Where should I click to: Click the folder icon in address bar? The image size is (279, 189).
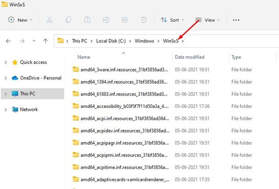tap(60, 40)
